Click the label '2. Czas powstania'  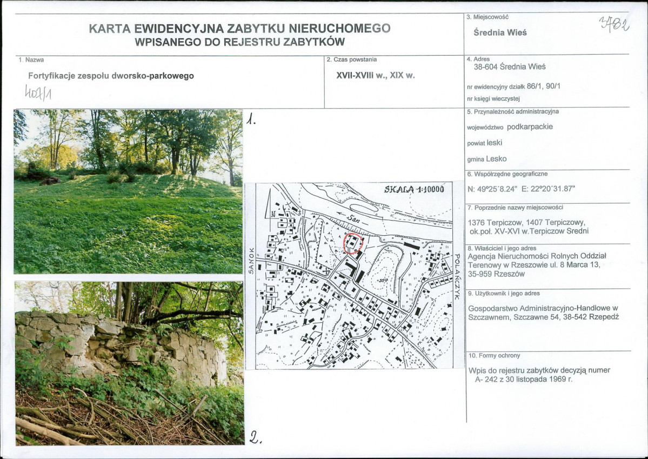coord(352,59)
